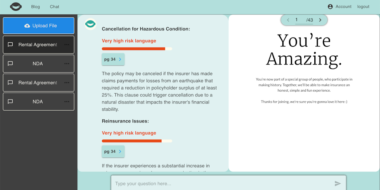Image resolution: width=380 pixels, height=190 pixels.
Task: Click the assistant avatar icon in chat
Action: pyautogui.click(x=90, y=24)
